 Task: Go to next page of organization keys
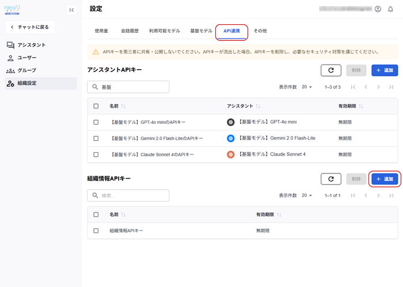tap(378, 195)
